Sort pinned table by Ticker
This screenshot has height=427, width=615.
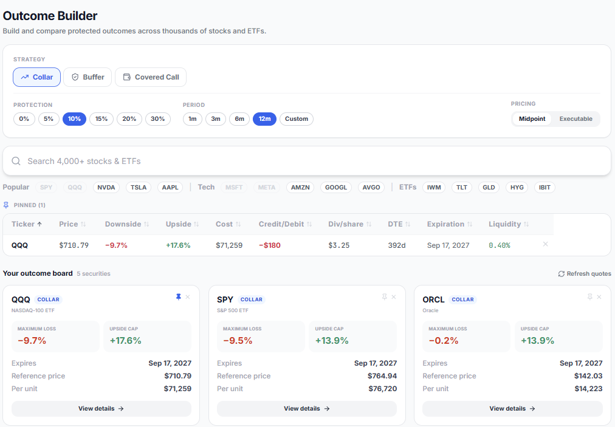27,224
